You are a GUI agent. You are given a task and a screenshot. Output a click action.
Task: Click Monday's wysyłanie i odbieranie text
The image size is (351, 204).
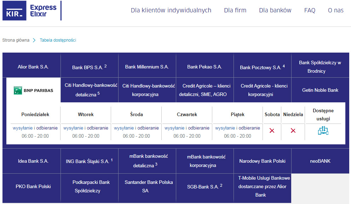35,128
